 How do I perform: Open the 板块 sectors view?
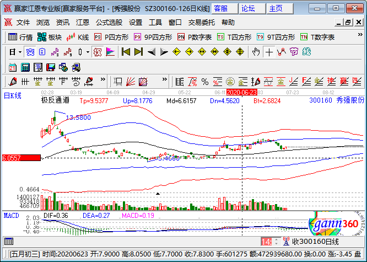[x=50, y=37]
